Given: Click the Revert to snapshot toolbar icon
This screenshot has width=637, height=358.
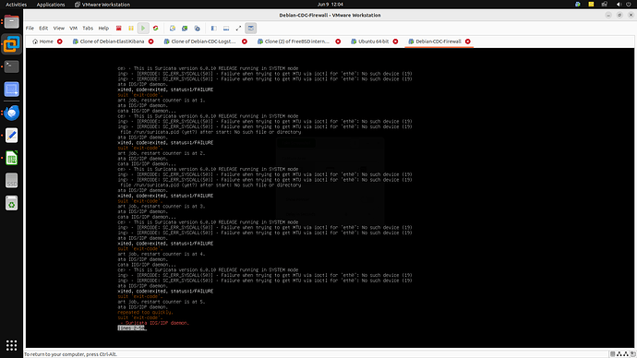Looking at the screenshot, I should tap(185, 29).
